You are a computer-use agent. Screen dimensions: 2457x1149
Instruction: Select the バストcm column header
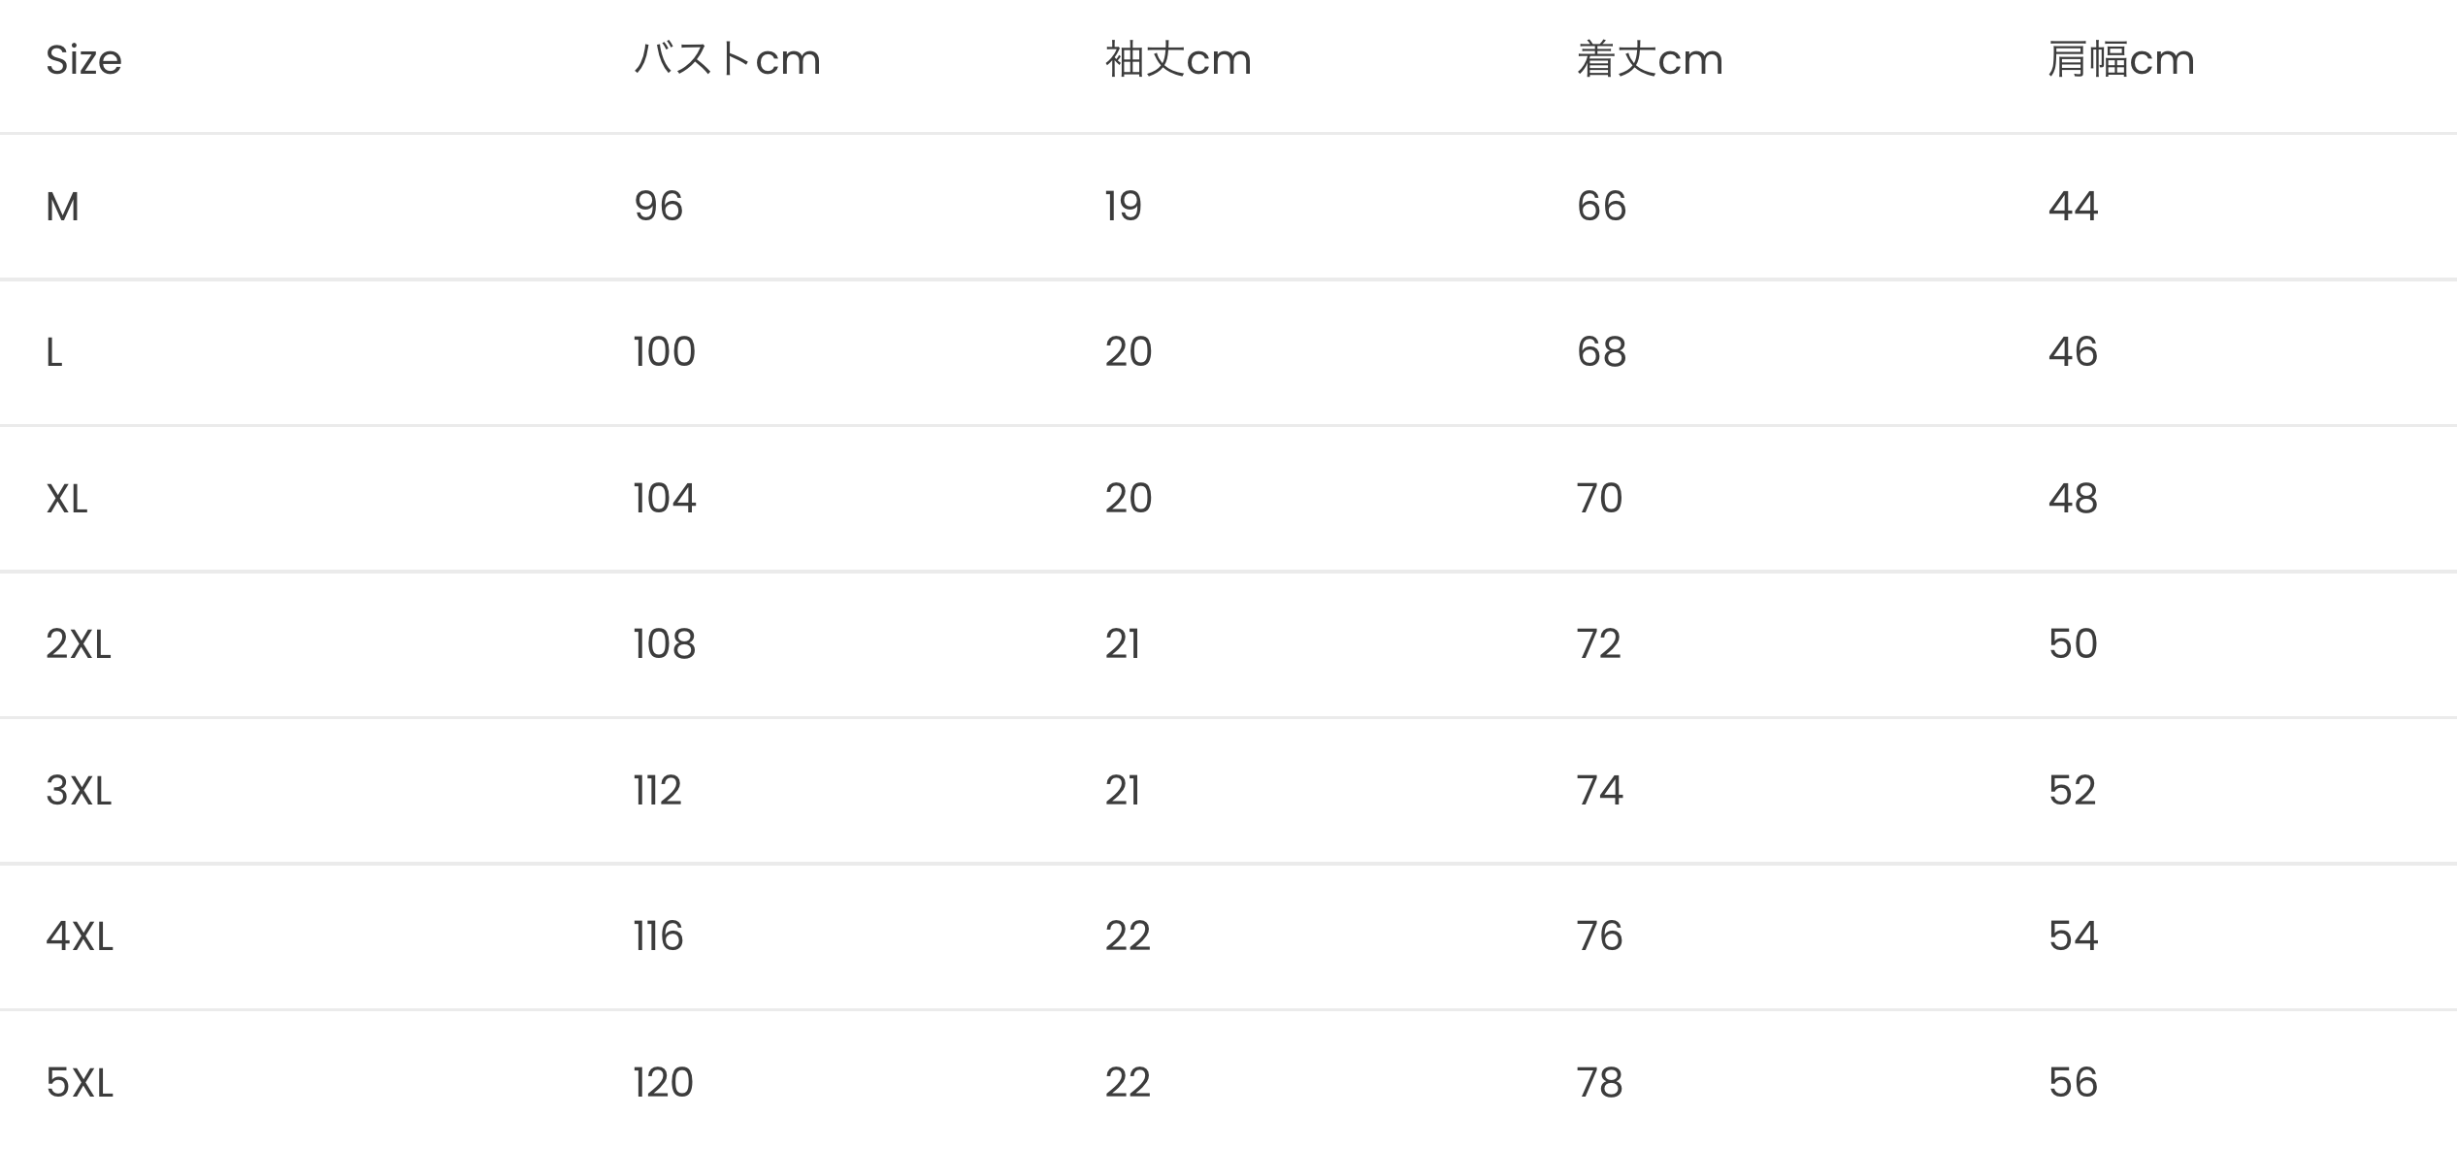coord(727,60)
